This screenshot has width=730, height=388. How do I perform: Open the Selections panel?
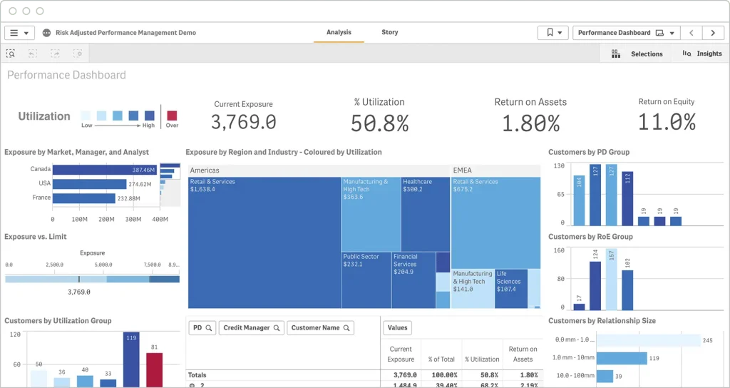(x=638, y=53)
